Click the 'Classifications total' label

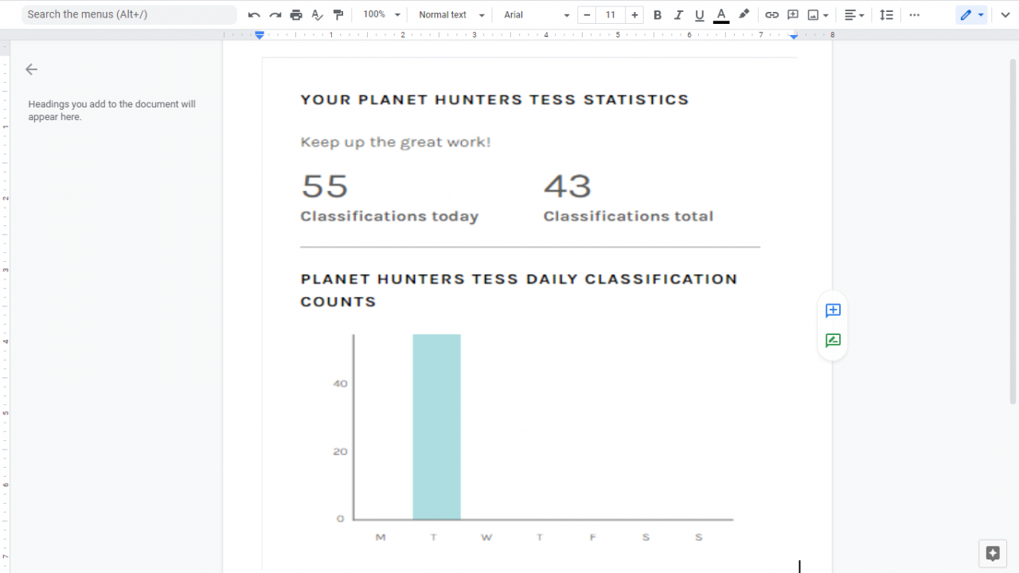coord(628,216)
